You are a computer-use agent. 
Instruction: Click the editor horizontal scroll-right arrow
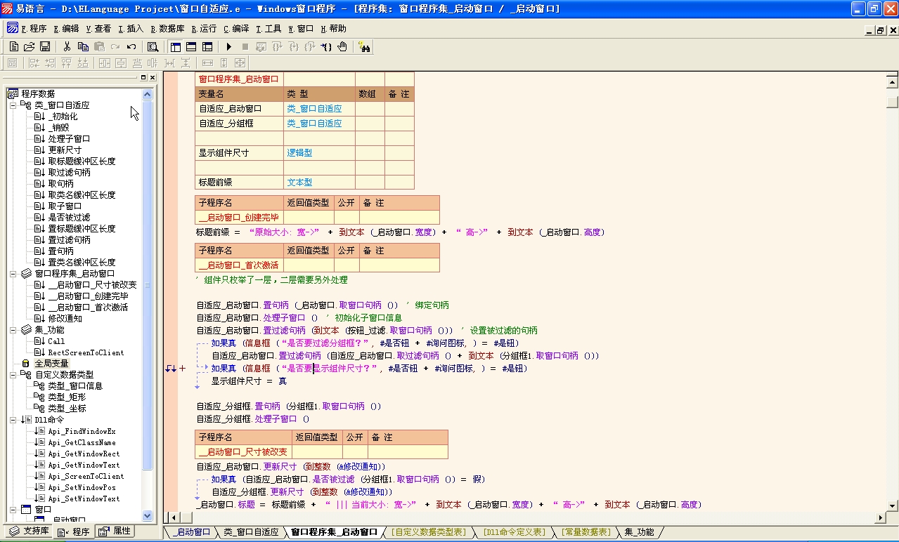click(x=880, y=518)
